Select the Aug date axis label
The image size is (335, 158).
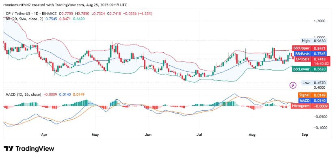(x=252, y=135)
